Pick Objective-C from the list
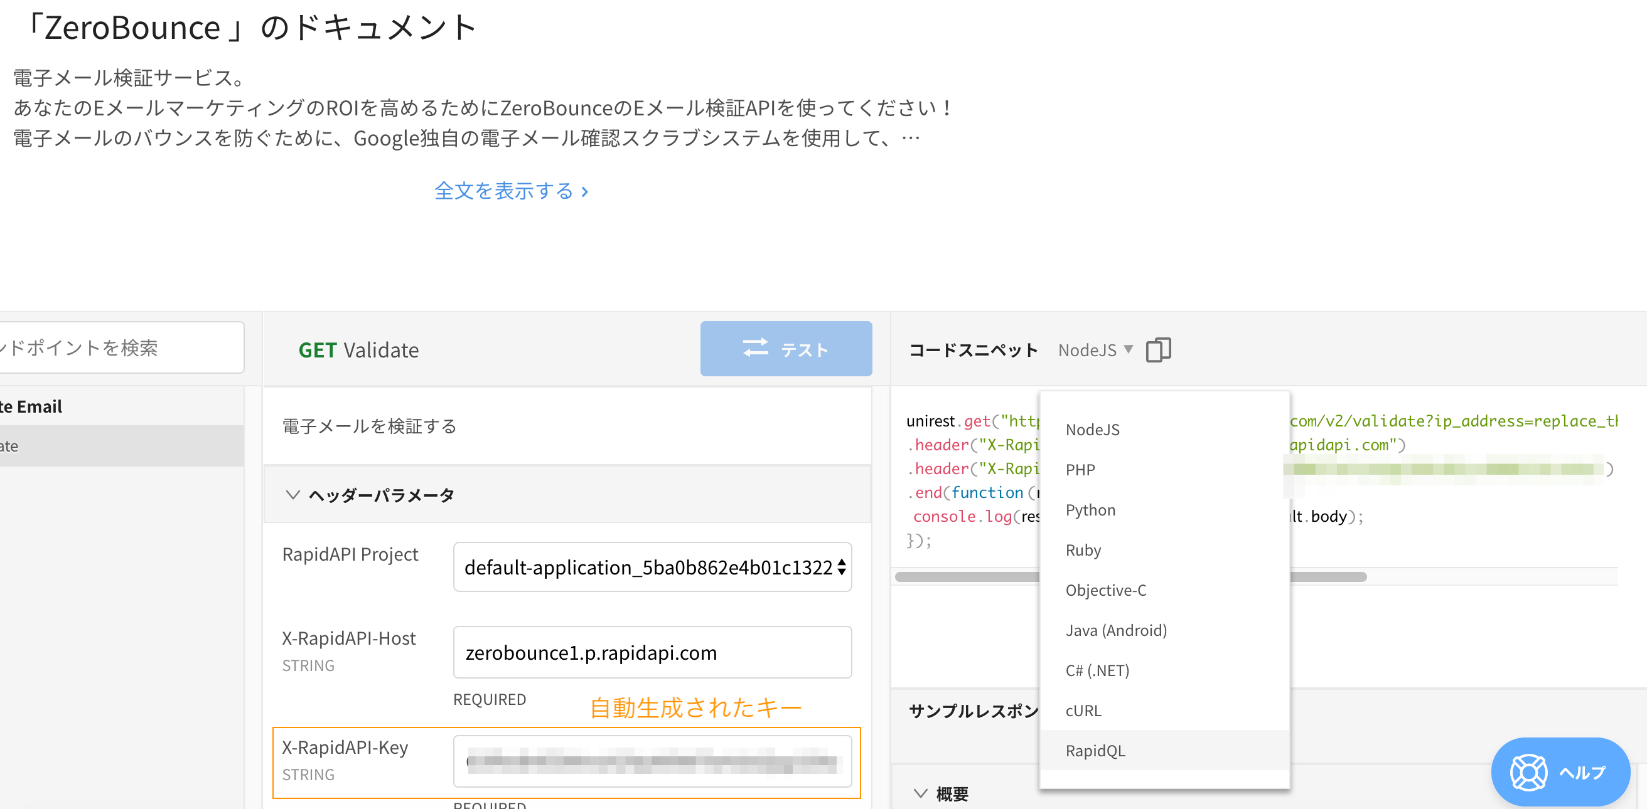This screenshot has height=809, width=1647. pyautogui.click(x=1105, y=591)
